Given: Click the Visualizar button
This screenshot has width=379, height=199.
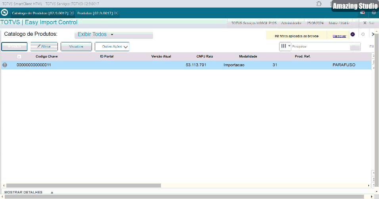Looking at the screenshot, I should pyautogui.click(x=76, y=46).
